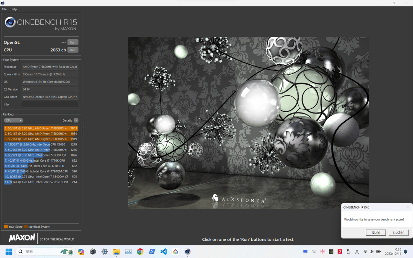Screen dimensions: 413x258
Task: Open the dark hexagon app in taskbar
Action: pos(93,251)
